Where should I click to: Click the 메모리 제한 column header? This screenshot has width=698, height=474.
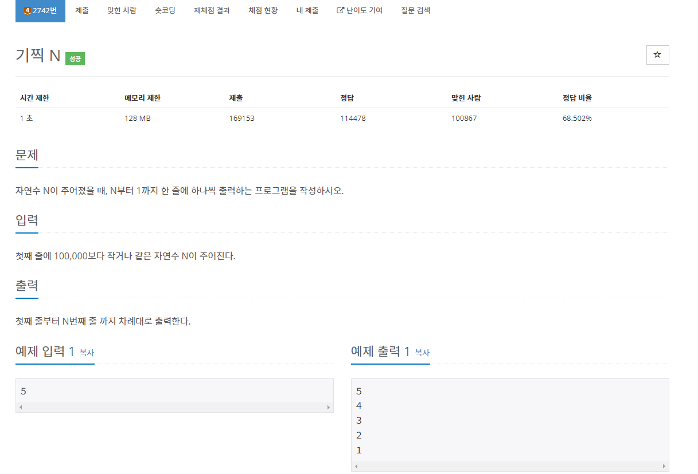tap(142, 98)
